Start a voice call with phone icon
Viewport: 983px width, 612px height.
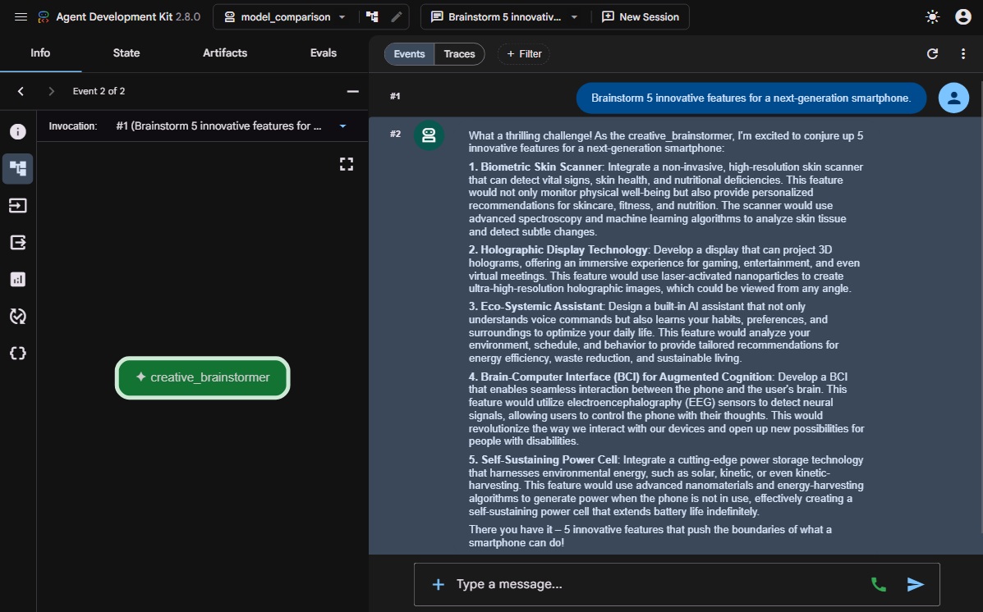tap(879, 584)
